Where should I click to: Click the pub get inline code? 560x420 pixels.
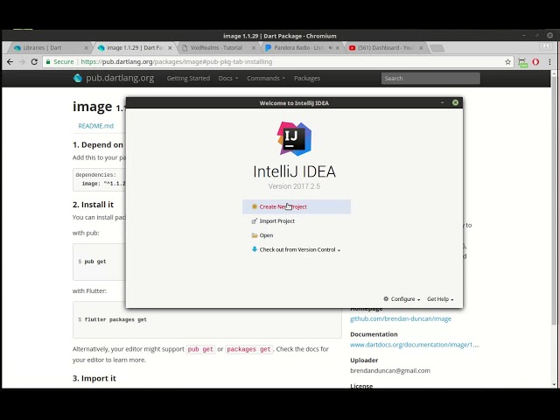tap(200, 349)
